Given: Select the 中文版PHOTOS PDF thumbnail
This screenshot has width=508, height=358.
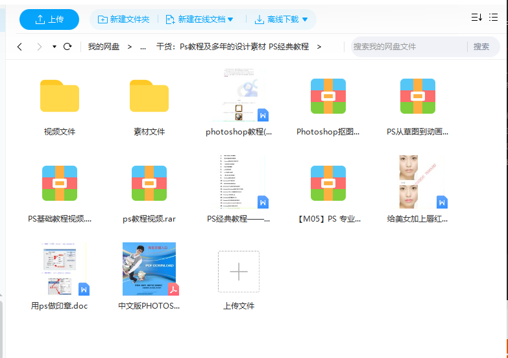Looking at the screenshot, I should click(x=151, y=269).
